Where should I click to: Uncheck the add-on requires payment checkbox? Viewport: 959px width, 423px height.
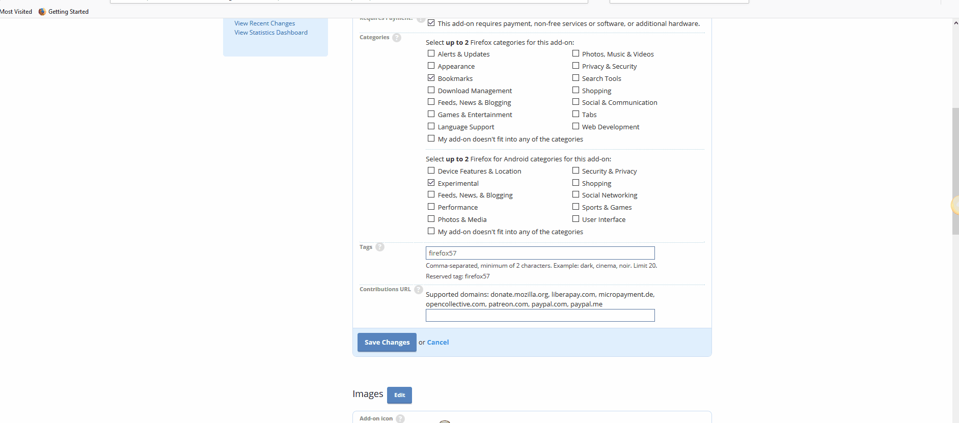click(431, 22)
